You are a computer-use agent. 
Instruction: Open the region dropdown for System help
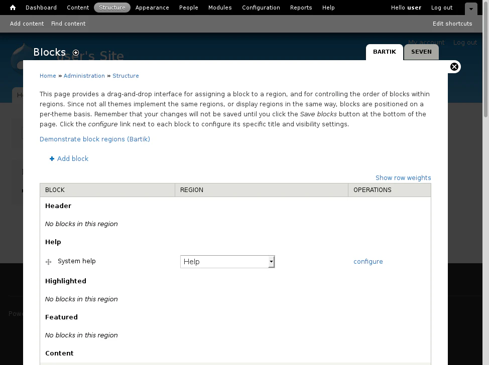click(x=227, y=262)
